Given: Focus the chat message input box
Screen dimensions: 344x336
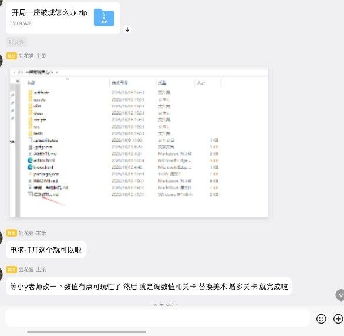Looking at the screenshot, I should 157,318.
